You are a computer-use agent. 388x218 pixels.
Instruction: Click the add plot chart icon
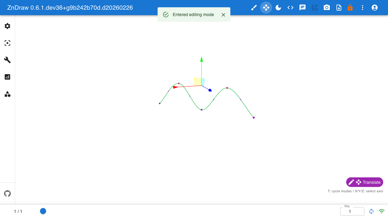(315, 8)
